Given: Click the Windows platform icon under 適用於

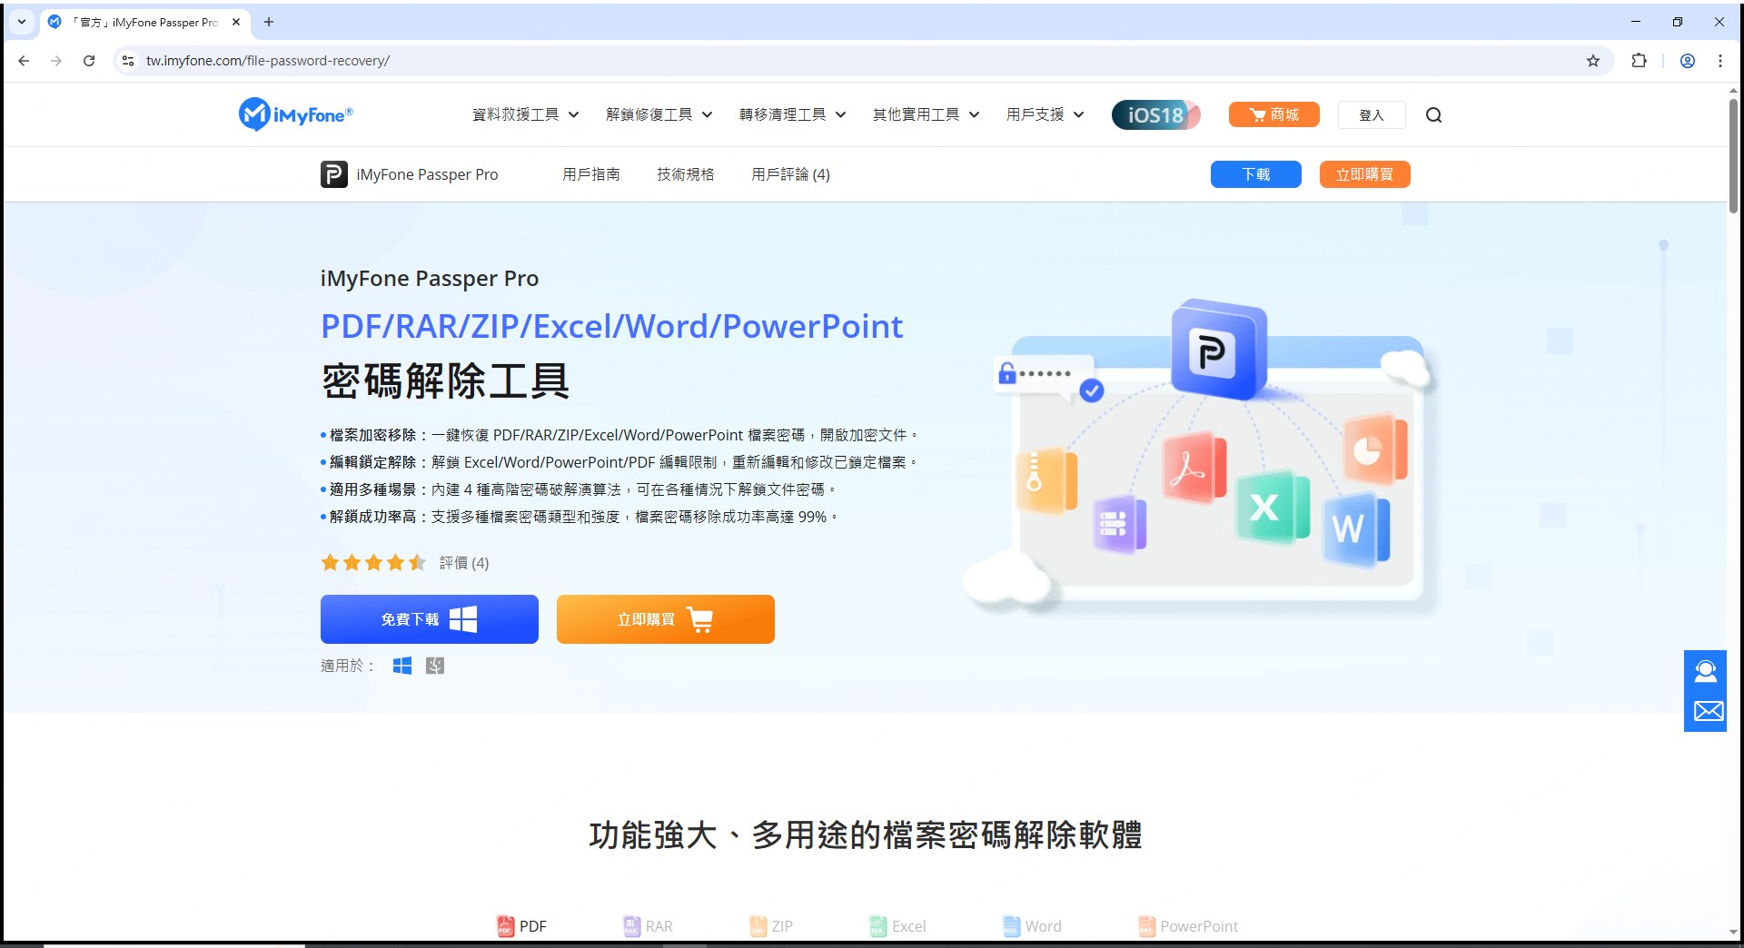Looking at the screenshot, I should pos(402,666).
